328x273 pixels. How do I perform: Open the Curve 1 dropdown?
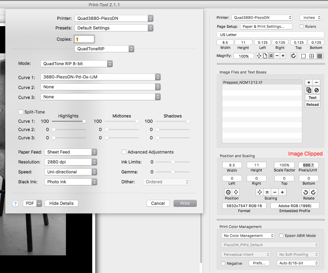[100, 77]
